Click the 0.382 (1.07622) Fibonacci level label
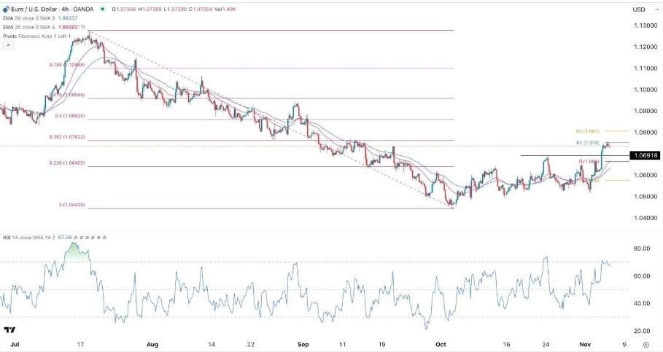 67,137
